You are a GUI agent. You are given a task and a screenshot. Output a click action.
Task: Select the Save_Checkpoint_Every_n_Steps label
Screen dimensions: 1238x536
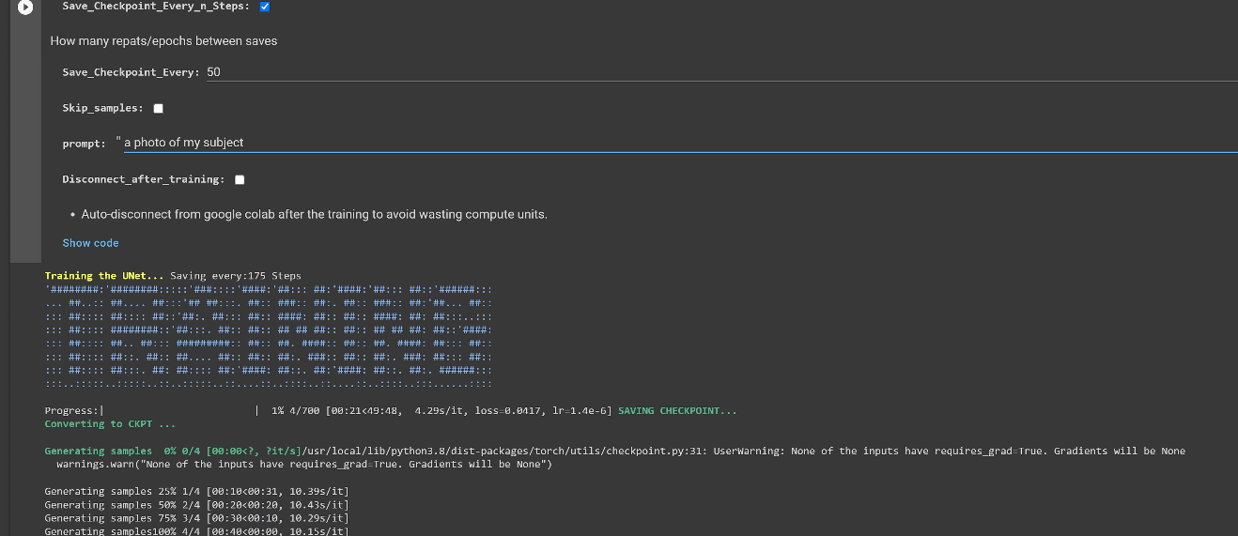pyautogui.click(x=156, y=7)
